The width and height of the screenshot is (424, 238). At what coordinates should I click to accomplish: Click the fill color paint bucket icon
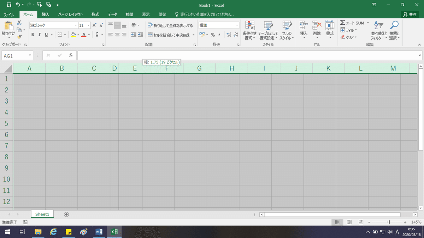click(x=73, y=35)
